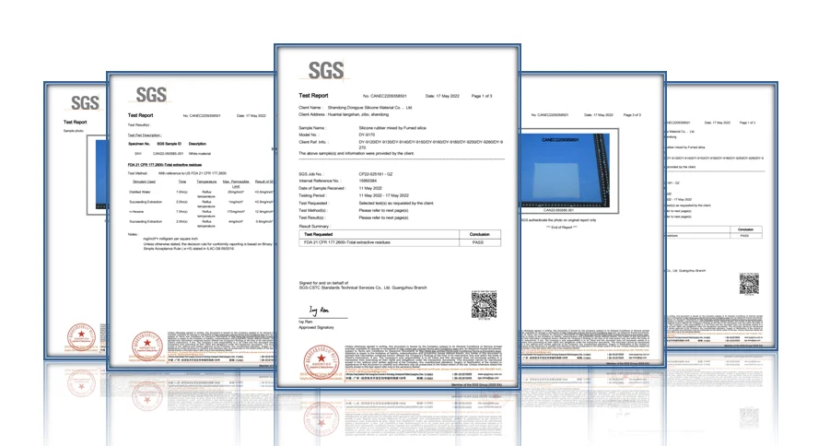Click 'Page 1 of 3' on the far-right report
The image size is (830, 446).
(x=748, y=123)
